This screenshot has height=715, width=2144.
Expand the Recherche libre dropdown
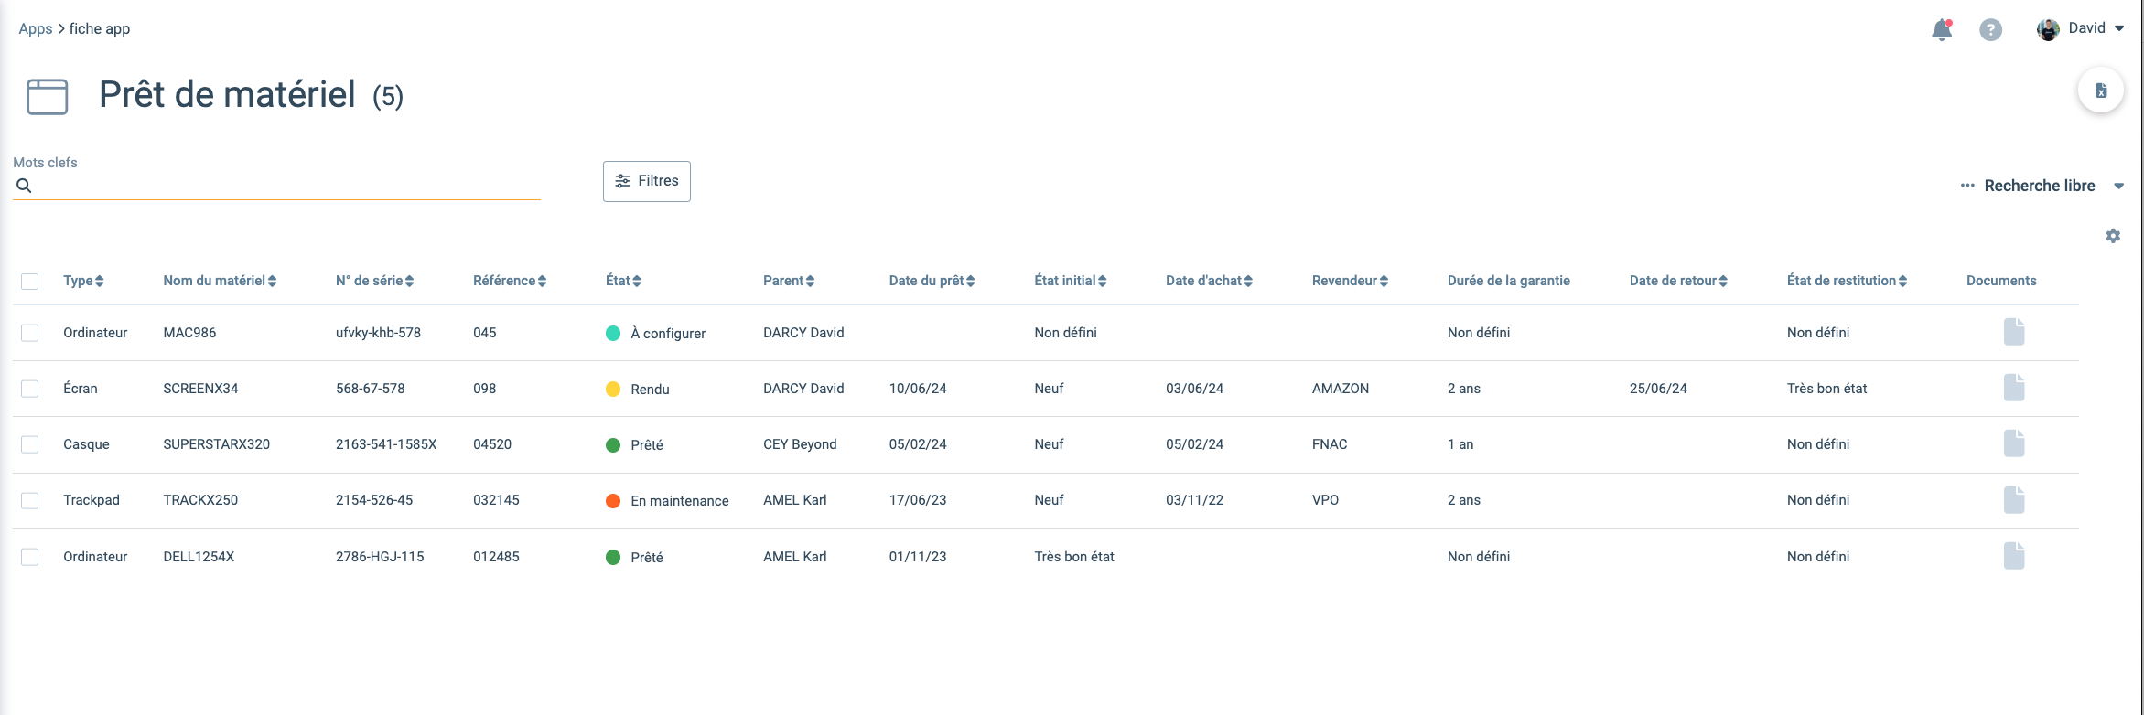(2042, 186)
